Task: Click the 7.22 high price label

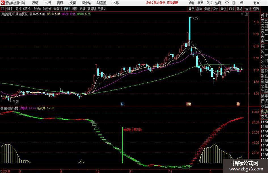Action: pyautogui.click(x=195, y=18)
